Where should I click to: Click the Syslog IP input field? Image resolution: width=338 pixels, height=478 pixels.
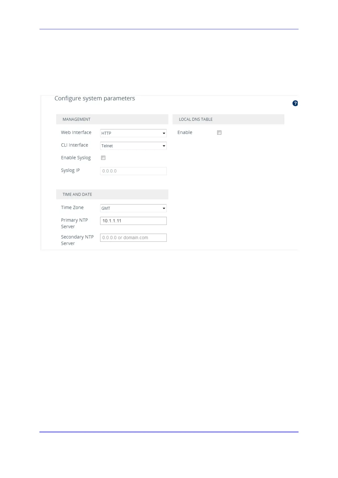(x=133, y=171)
